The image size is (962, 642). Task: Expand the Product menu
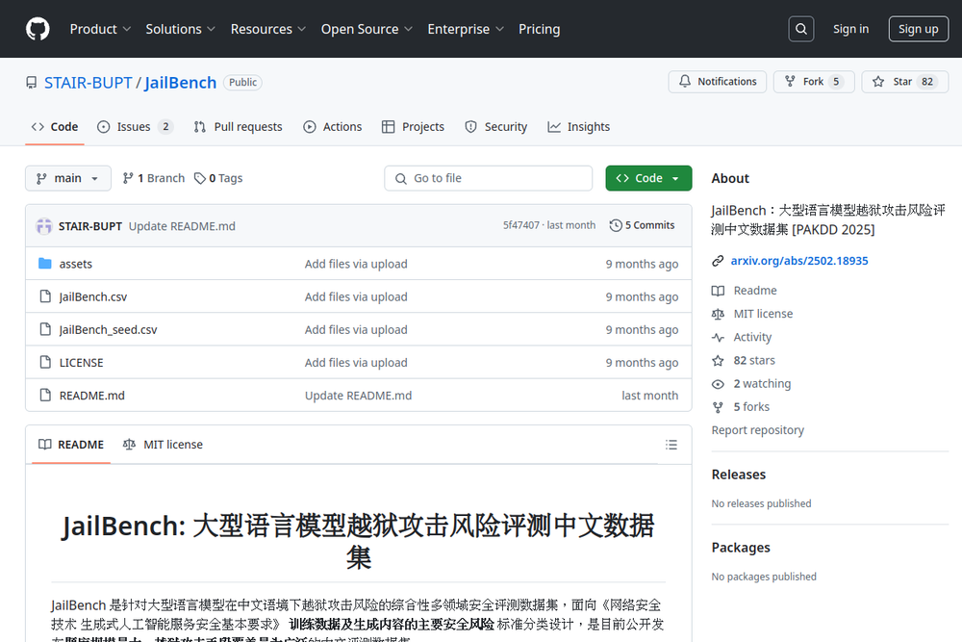click(x=100, y=29)
